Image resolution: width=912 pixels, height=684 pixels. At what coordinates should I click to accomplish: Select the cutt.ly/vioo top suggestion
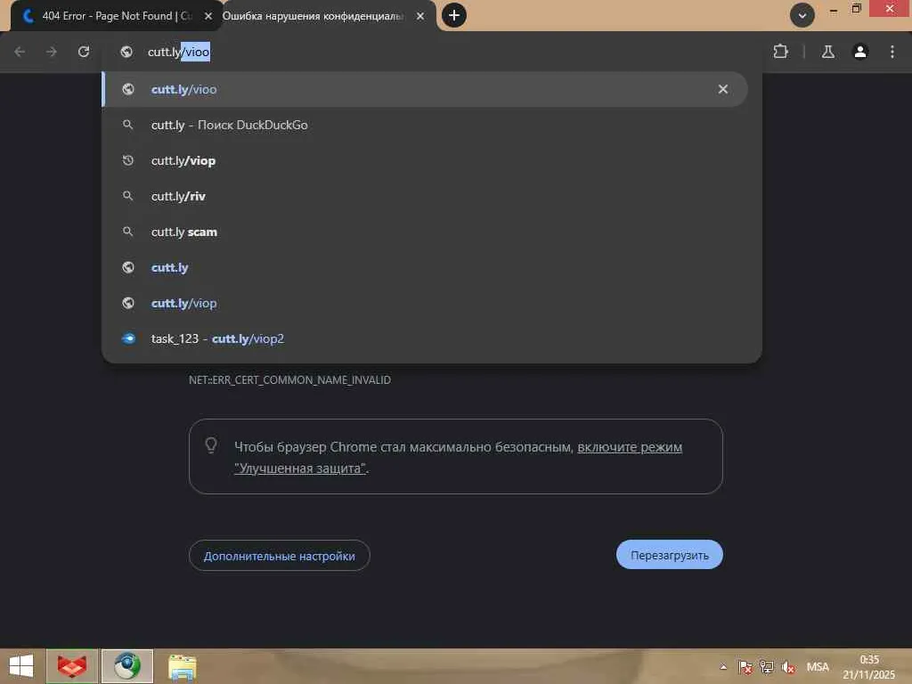coord(425,89)
